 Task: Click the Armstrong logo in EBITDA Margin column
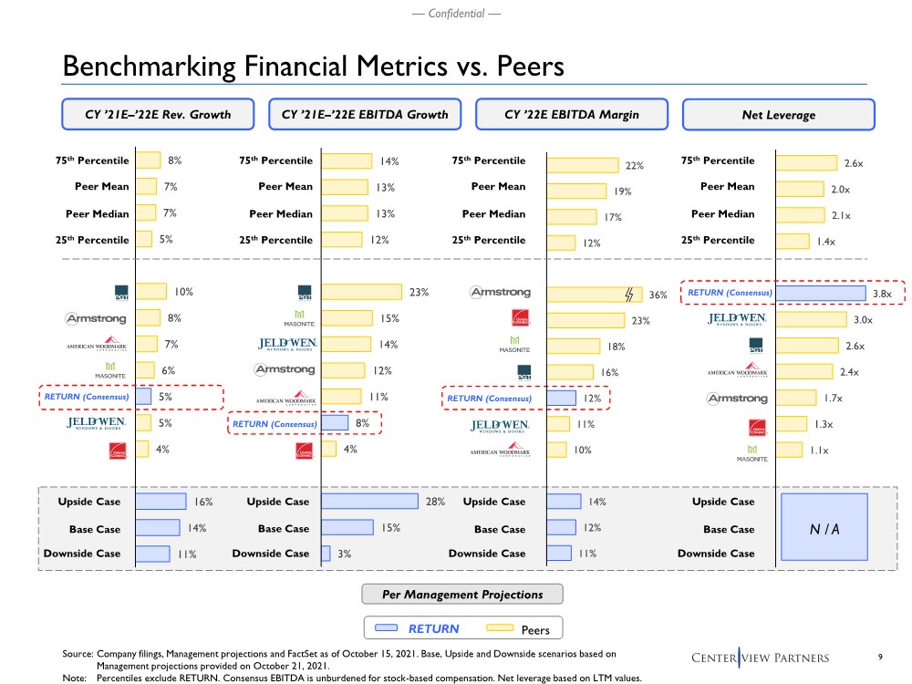(500, 293)
